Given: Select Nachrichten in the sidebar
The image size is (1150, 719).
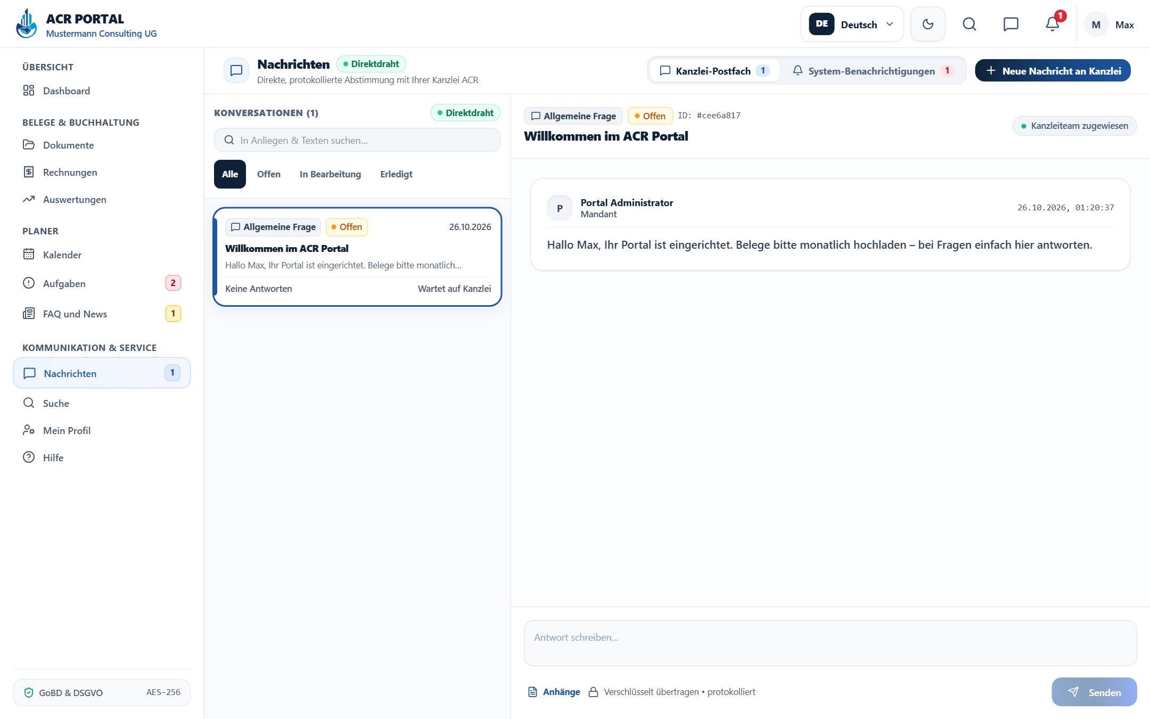Looking at the screenshot, I should pyautogui.click(x=102, y=373).
